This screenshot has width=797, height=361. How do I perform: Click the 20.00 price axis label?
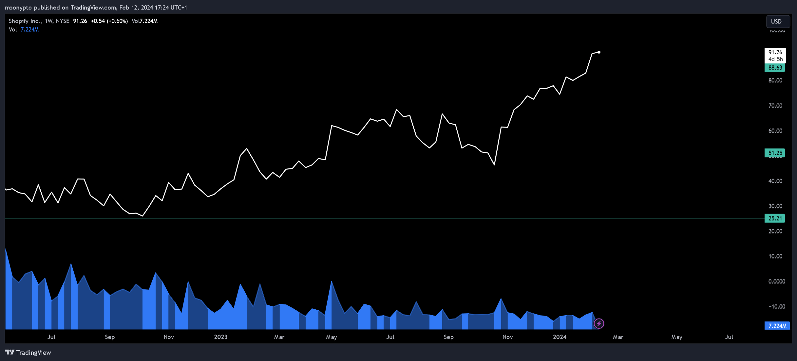[775, 231]
